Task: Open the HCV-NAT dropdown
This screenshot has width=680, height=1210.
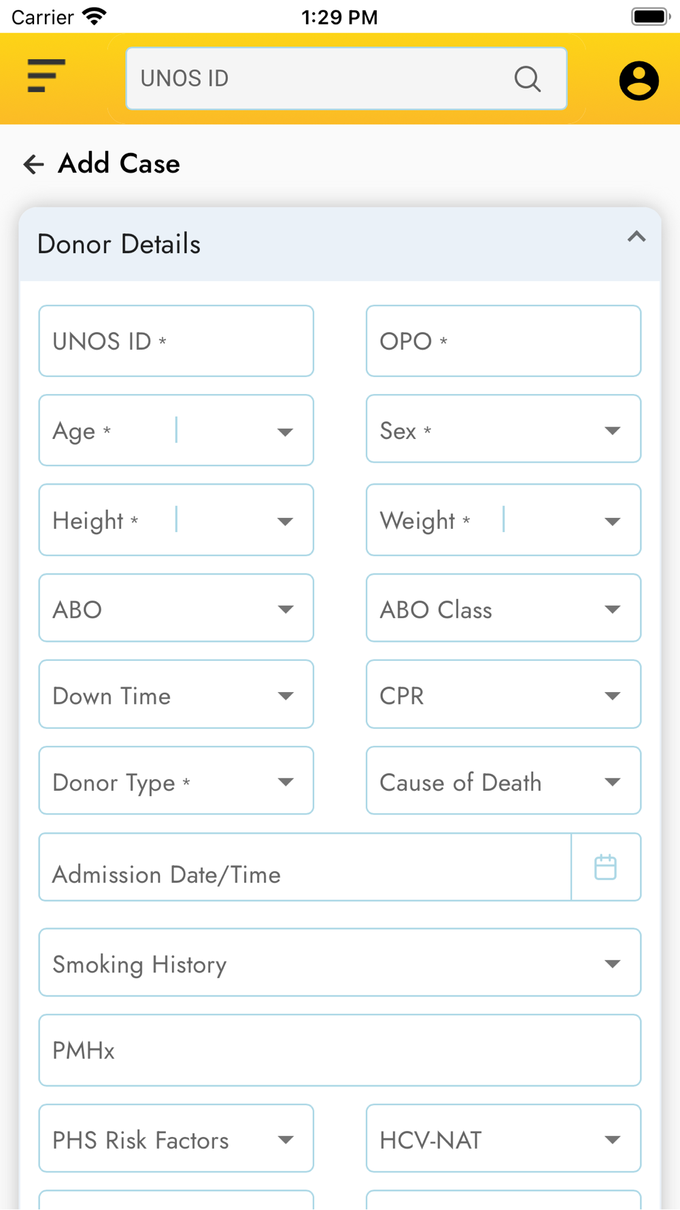Action: pyautogui.click(x=503, y=1138)
